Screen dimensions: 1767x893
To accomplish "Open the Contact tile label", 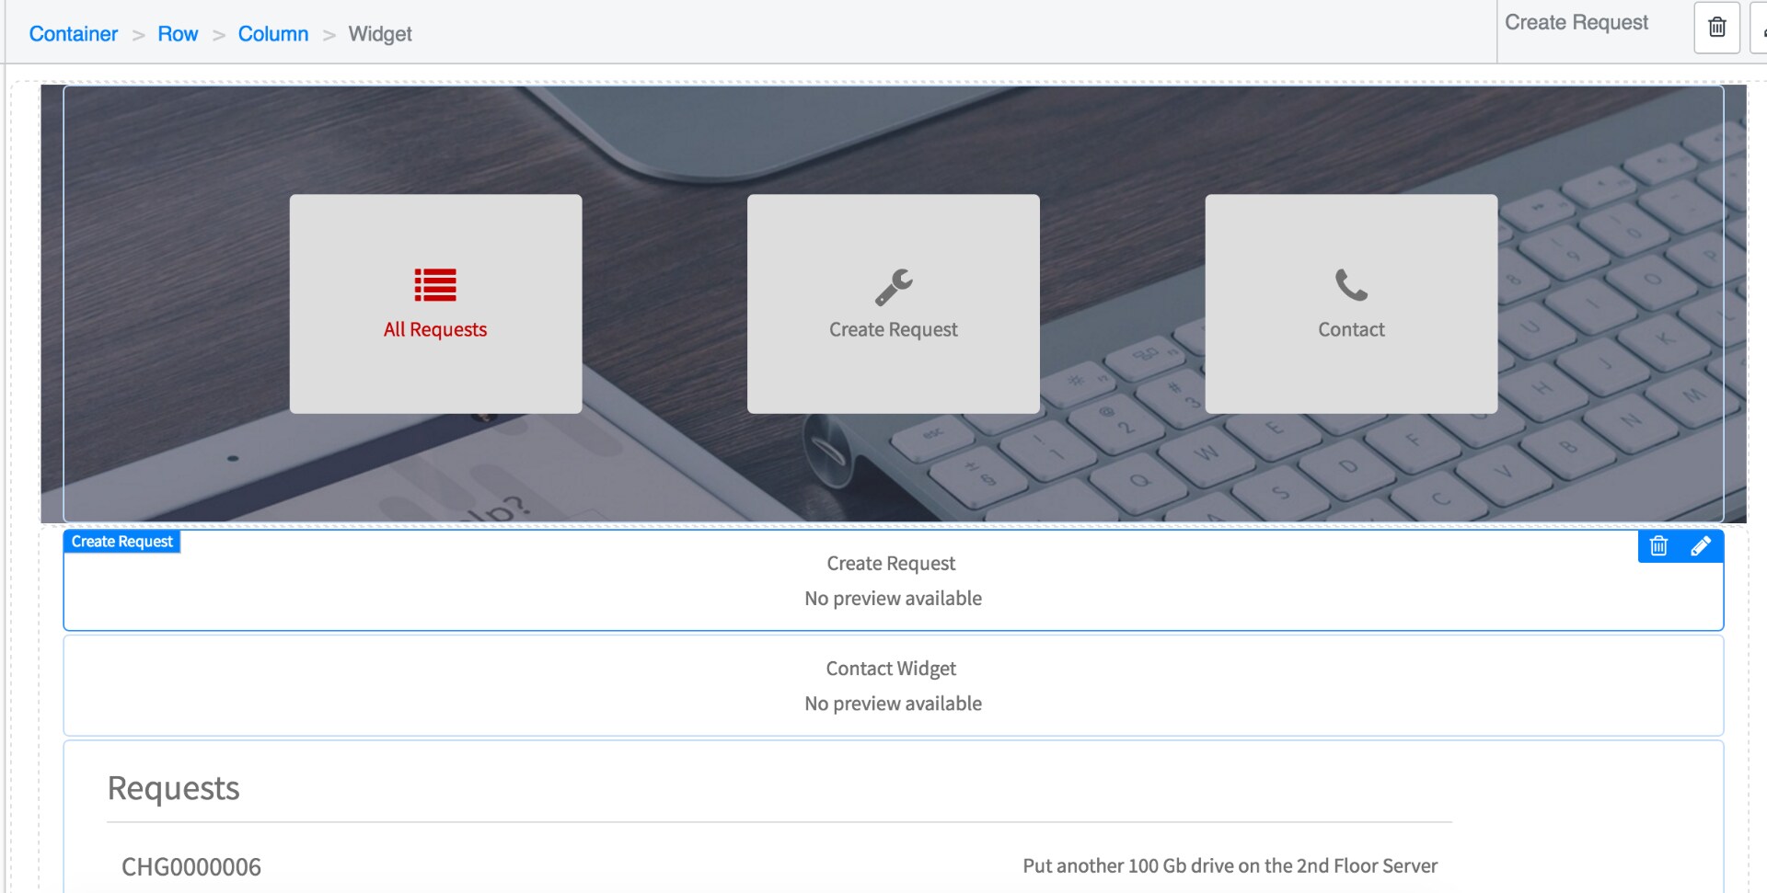I will 1351,329.
